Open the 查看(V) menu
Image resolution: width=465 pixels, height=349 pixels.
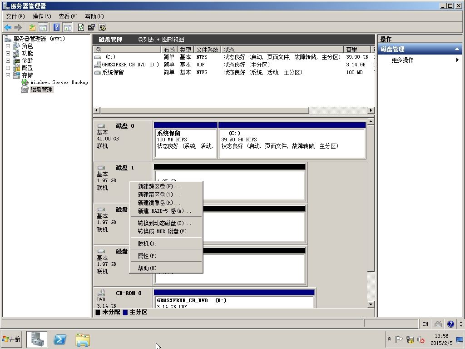pyautogui.click(x=68, y=16)
